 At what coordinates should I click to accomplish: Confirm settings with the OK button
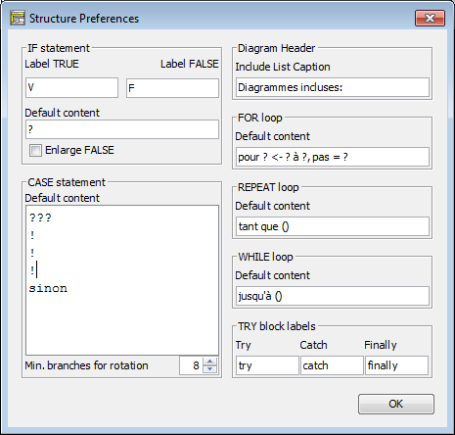click(x=396, y=404)
